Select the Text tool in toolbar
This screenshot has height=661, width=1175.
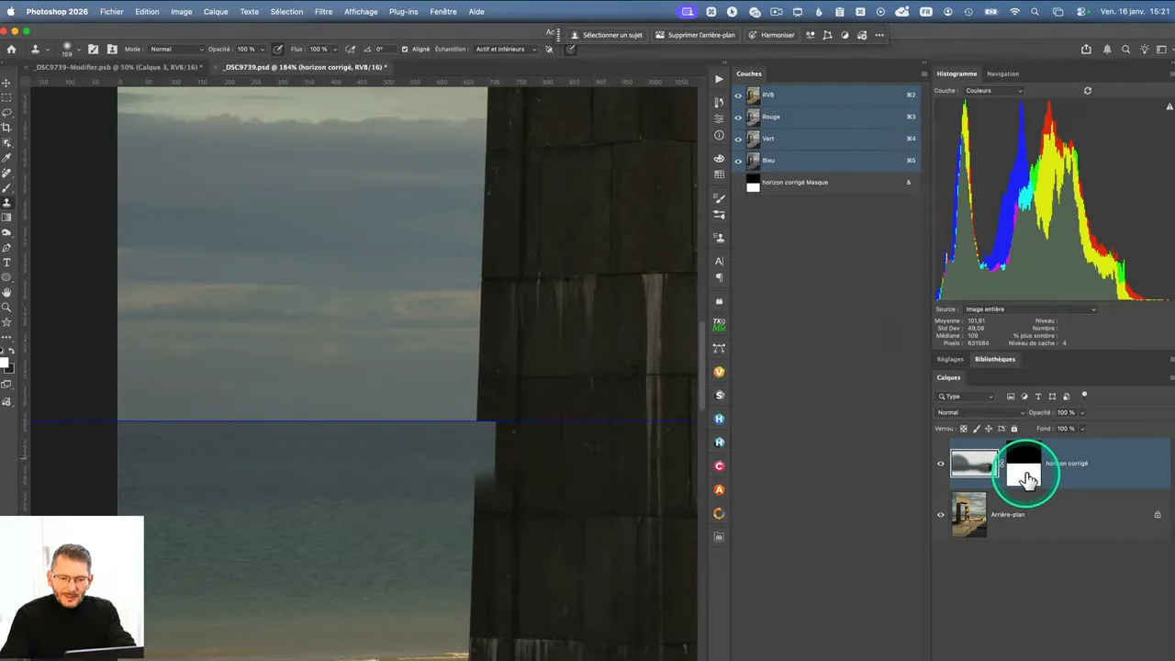pos(6,263)
